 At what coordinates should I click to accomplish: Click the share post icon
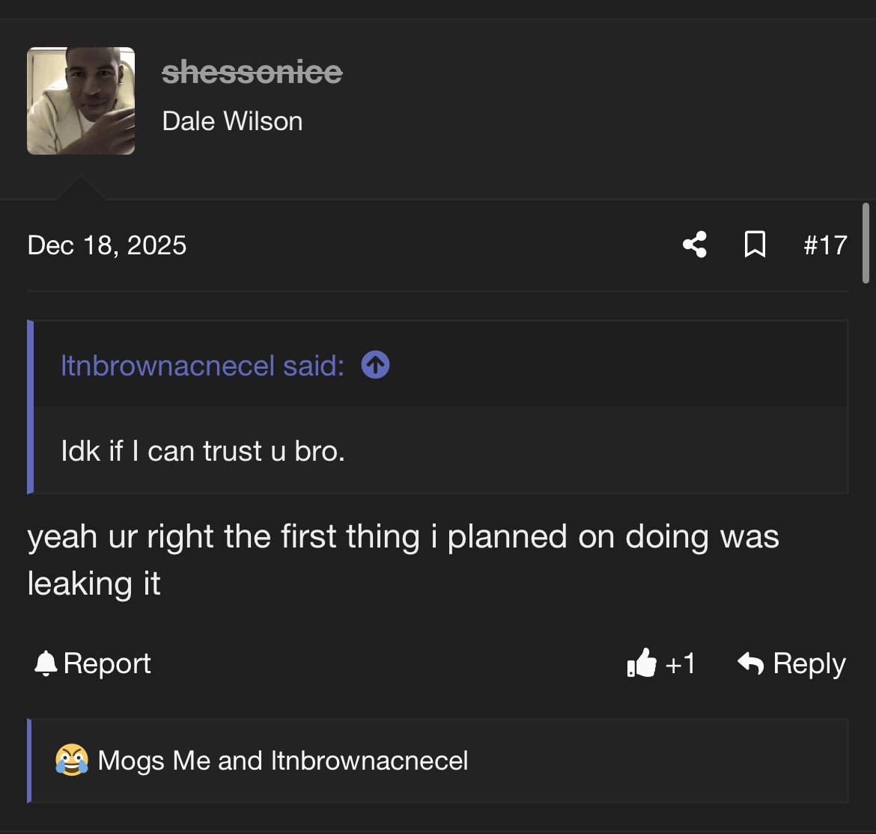pyautogui.click(x=695, y=245)
